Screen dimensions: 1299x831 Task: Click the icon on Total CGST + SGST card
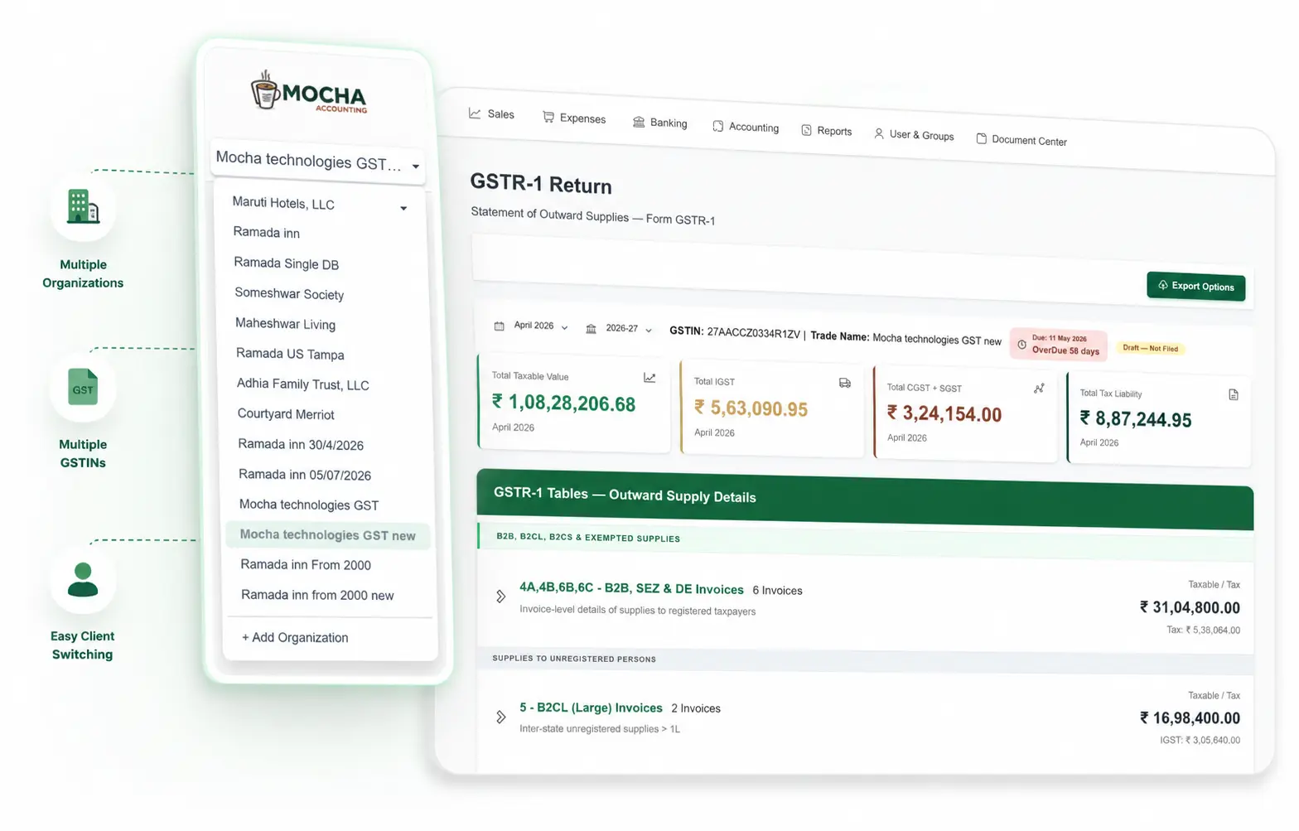coord(1039,389)
